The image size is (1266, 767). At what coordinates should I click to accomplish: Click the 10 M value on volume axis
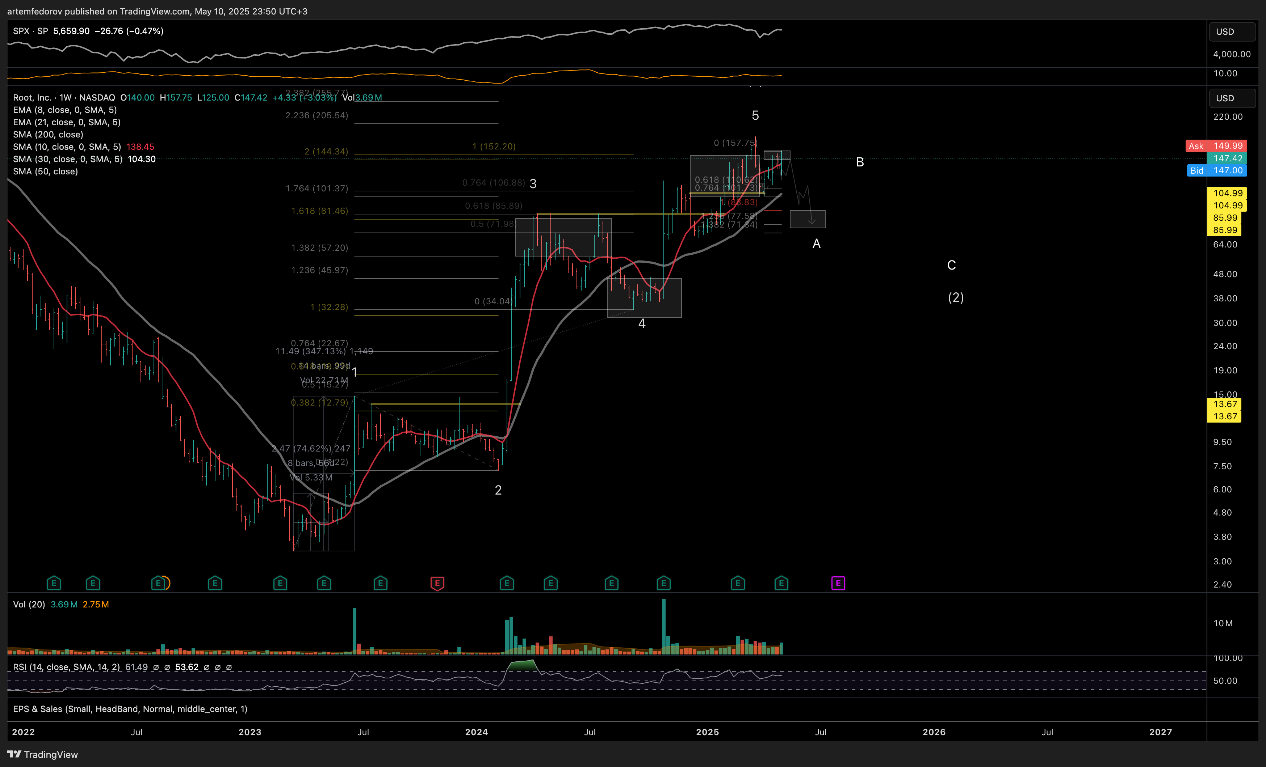1223,623
